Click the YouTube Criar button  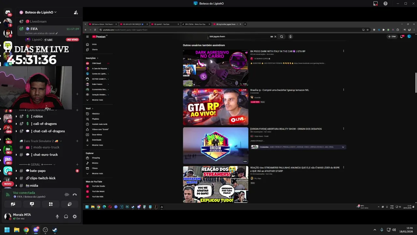[x=392, y=37]
